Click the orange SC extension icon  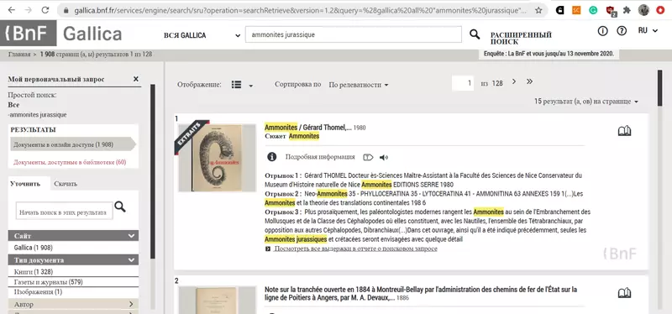[x=576, y=10]
